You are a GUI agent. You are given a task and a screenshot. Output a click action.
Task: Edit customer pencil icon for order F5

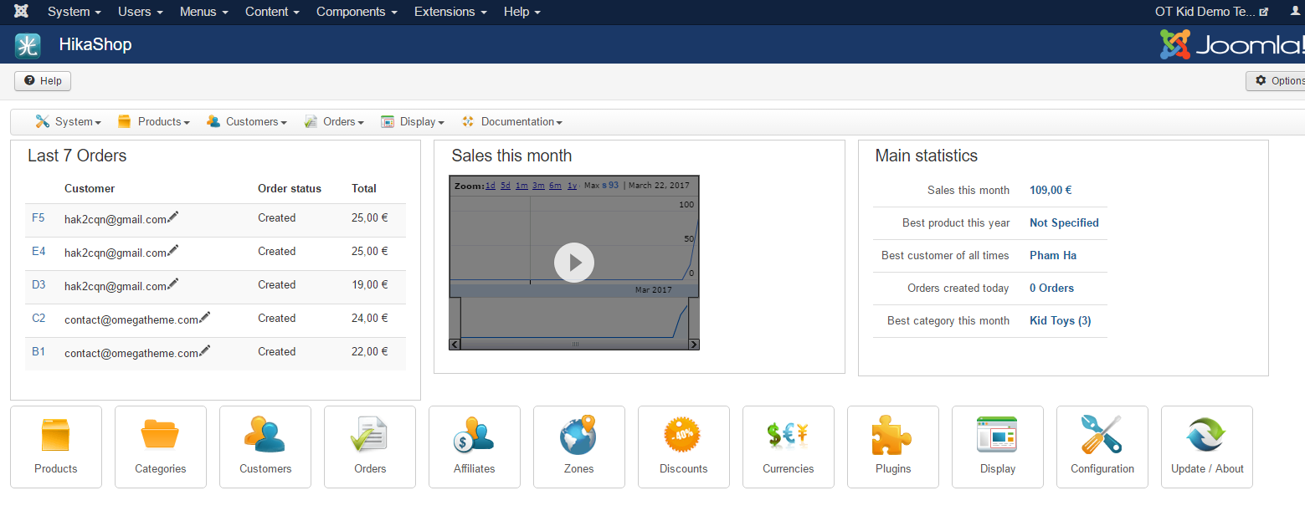pos(173,217)
